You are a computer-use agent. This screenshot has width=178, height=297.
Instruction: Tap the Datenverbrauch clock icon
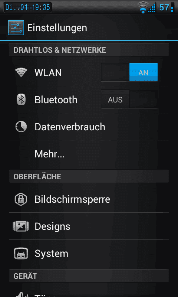(21, 127)
